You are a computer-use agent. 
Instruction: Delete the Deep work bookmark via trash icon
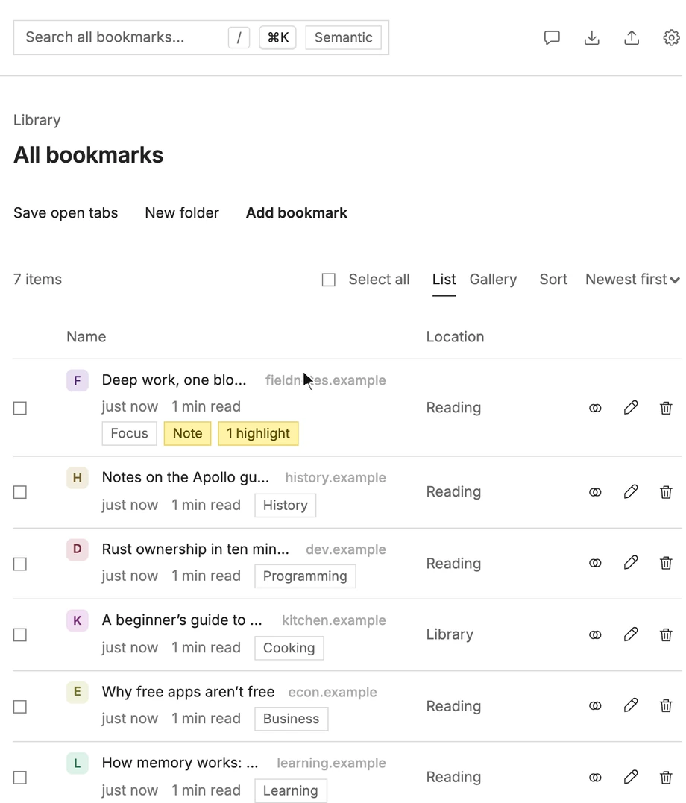[666, 408]
